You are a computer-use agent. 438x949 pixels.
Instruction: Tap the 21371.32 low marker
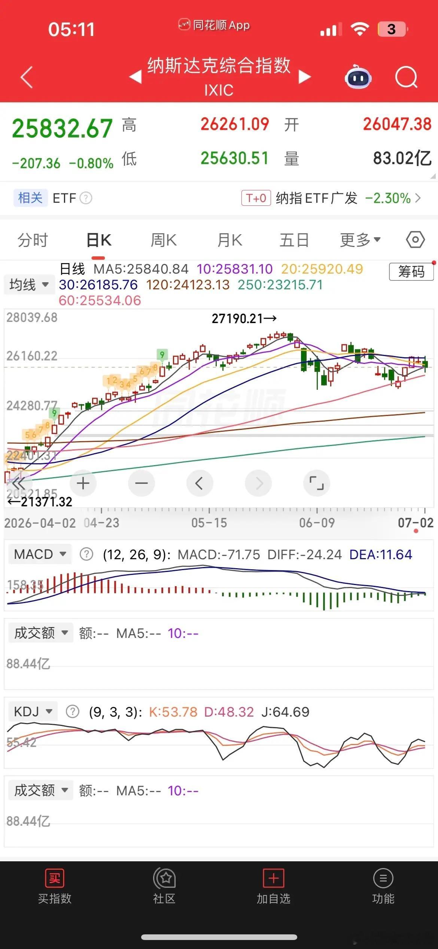40,501
